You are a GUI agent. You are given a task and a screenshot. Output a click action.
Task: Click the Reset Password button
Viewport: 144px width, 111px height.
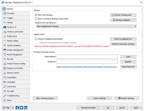[x=128, y=67]
